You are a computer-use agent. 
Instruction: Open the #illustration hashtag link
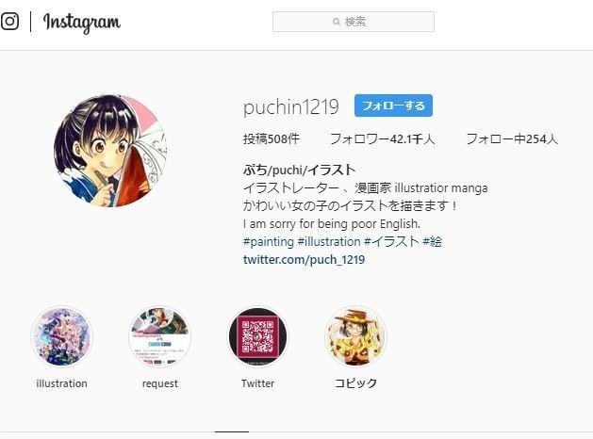[329, 242]
